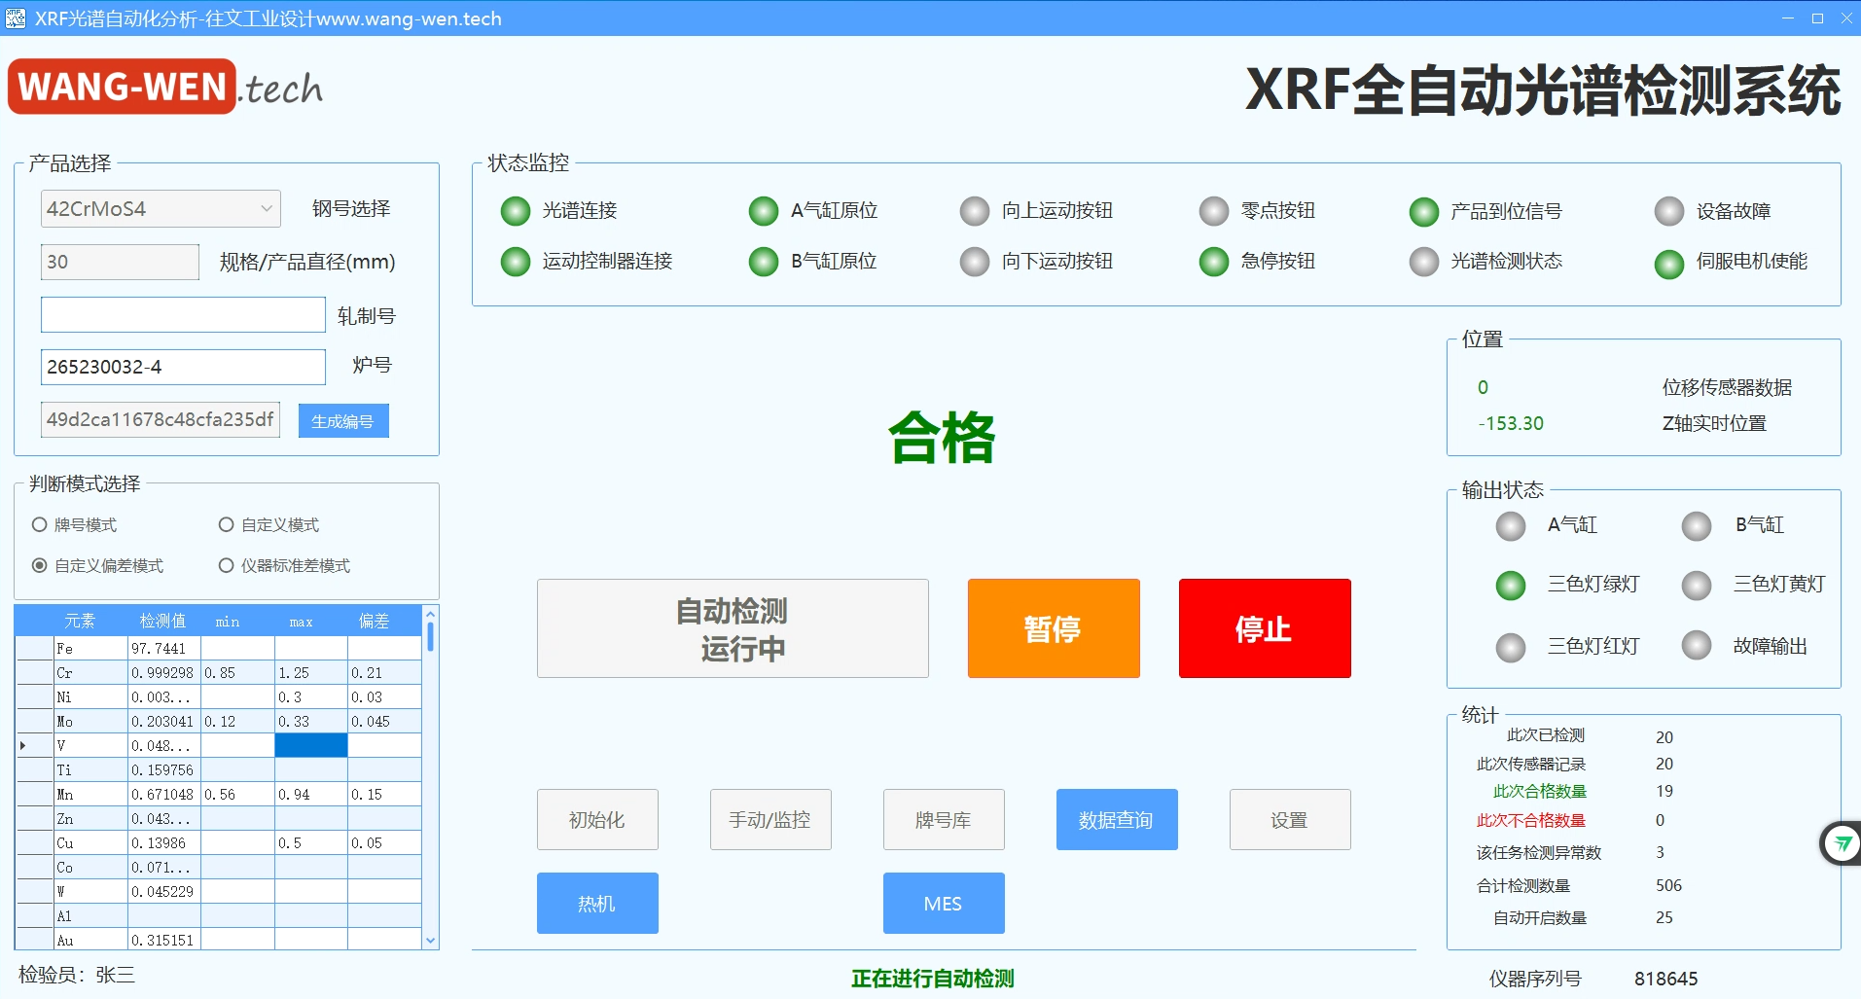Click the row selector arrow beside V
Screen dimensions: 1861x999
[x=24, y=746]
